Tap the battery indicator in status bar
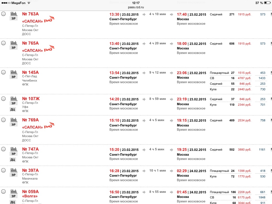 tap(267, 3)
